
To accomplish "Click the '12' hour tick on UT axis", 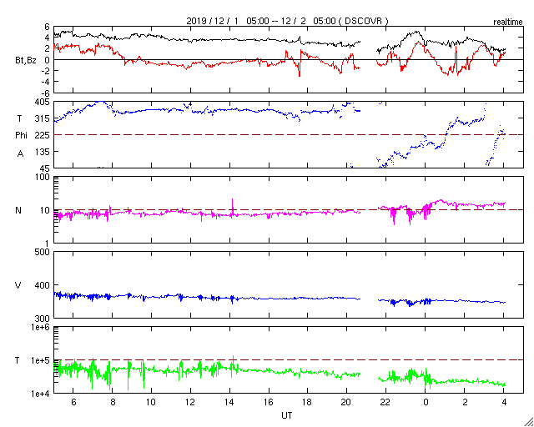I will 190,402.
